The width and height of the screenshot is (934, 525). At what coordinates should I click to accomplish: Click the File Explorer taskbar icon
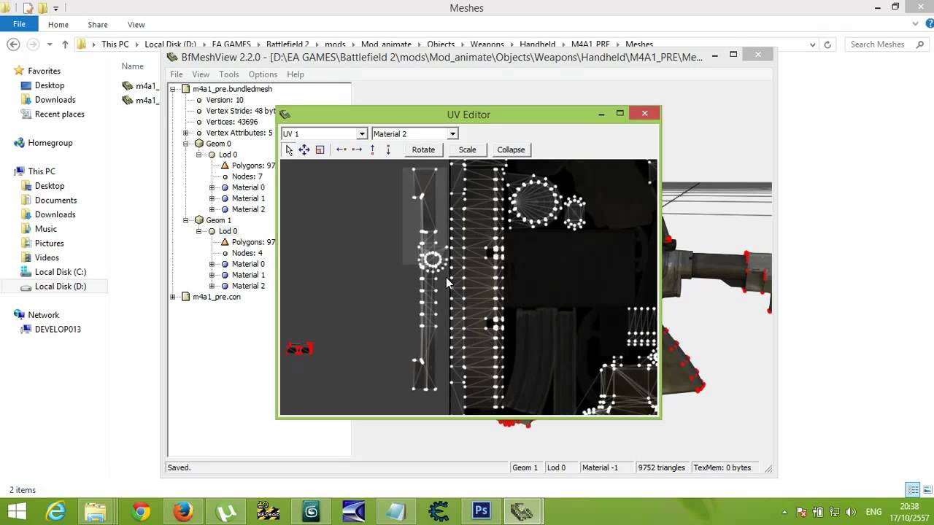pos(96,512)
